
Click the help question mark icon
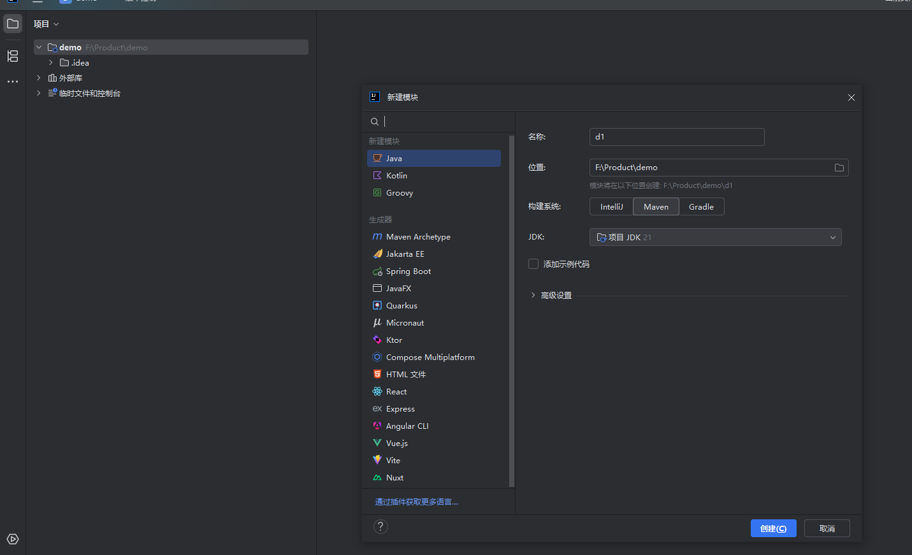[380, 526]
